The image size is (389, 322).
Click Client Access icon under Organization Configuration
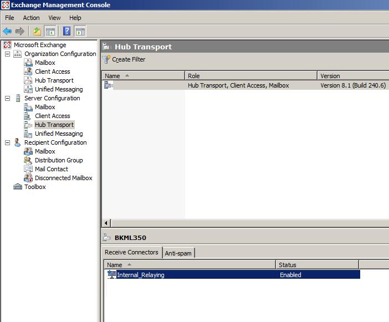coord(28,71)
